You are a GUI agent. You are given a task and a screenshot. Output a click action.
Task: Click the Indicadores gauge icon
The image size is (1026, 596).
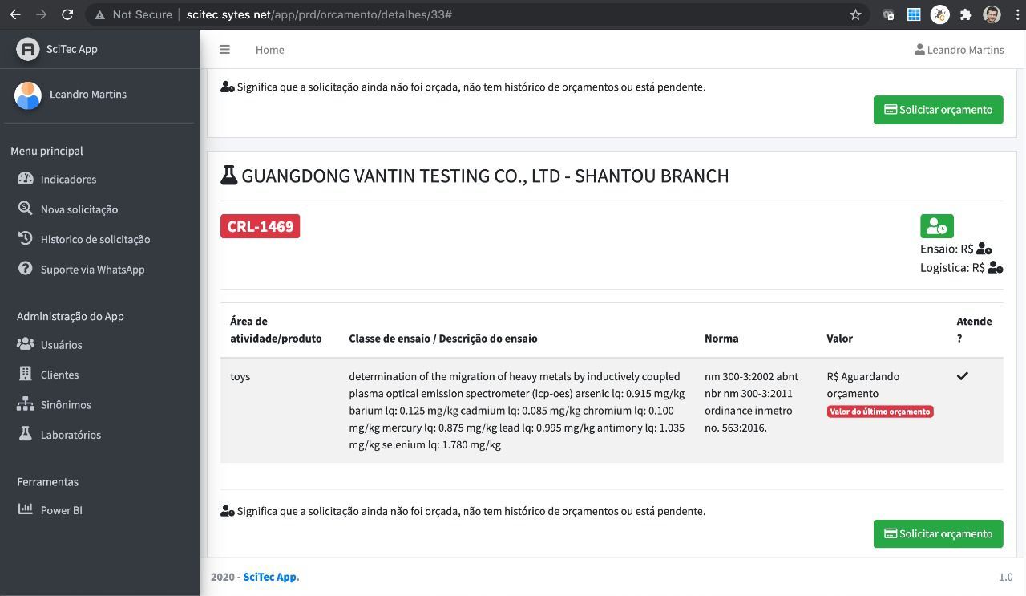coord(26,179)
